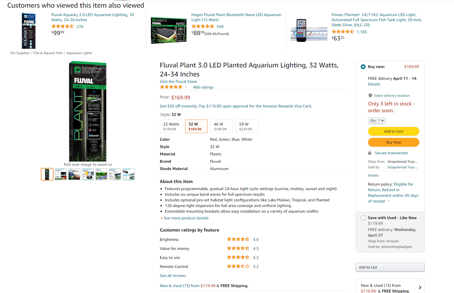
Task: Select the third product thumbnail image
Action: [74, 174]
